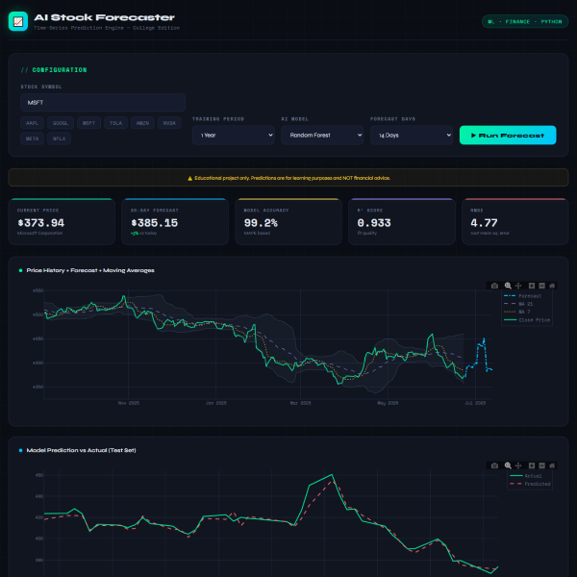
Task: Click 'Microsoft Corporation' under current price
Action: pos(39,233)
